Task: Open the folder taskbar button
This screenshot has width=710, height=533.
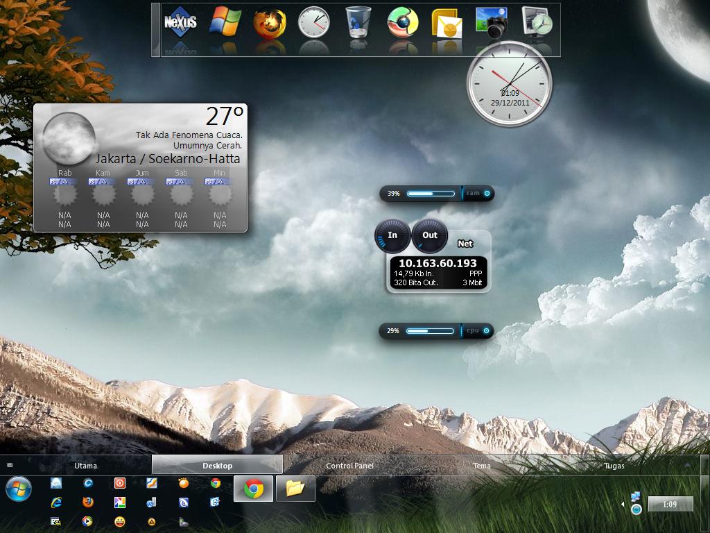Action: [x=295, y=489]
